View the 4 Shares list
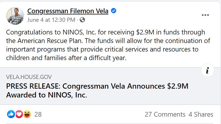Screen dimensions: 221x124 click(x=201, y=114)
